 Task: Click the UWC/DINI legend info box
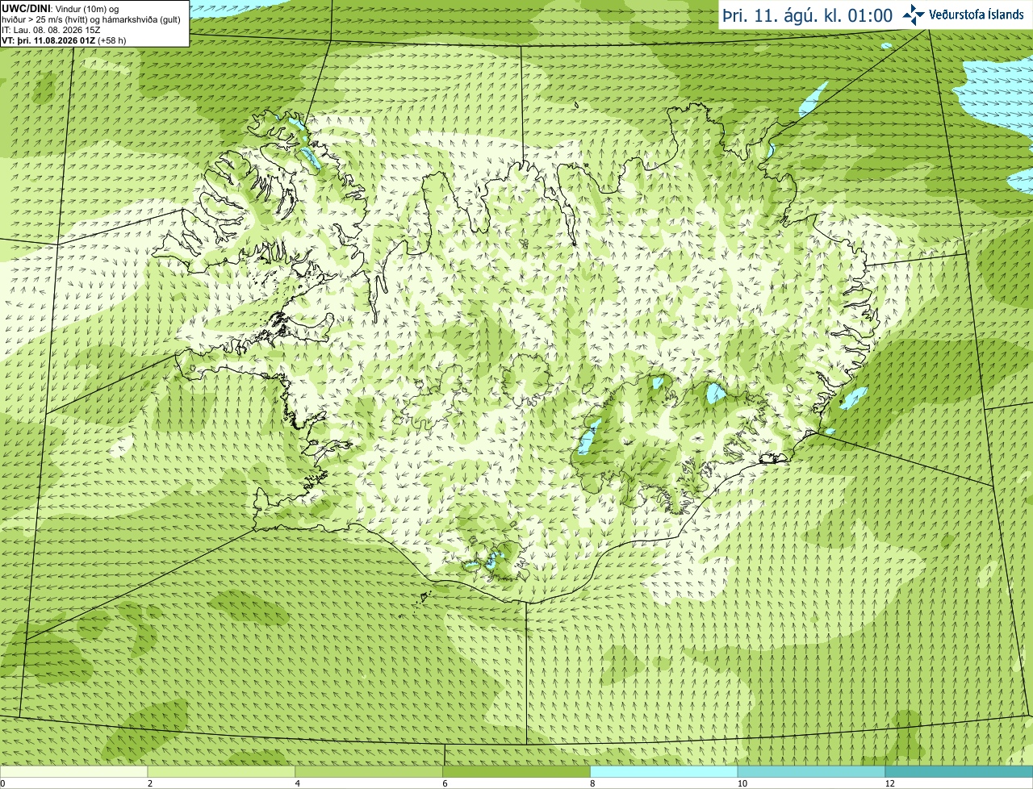pos(94,23)
